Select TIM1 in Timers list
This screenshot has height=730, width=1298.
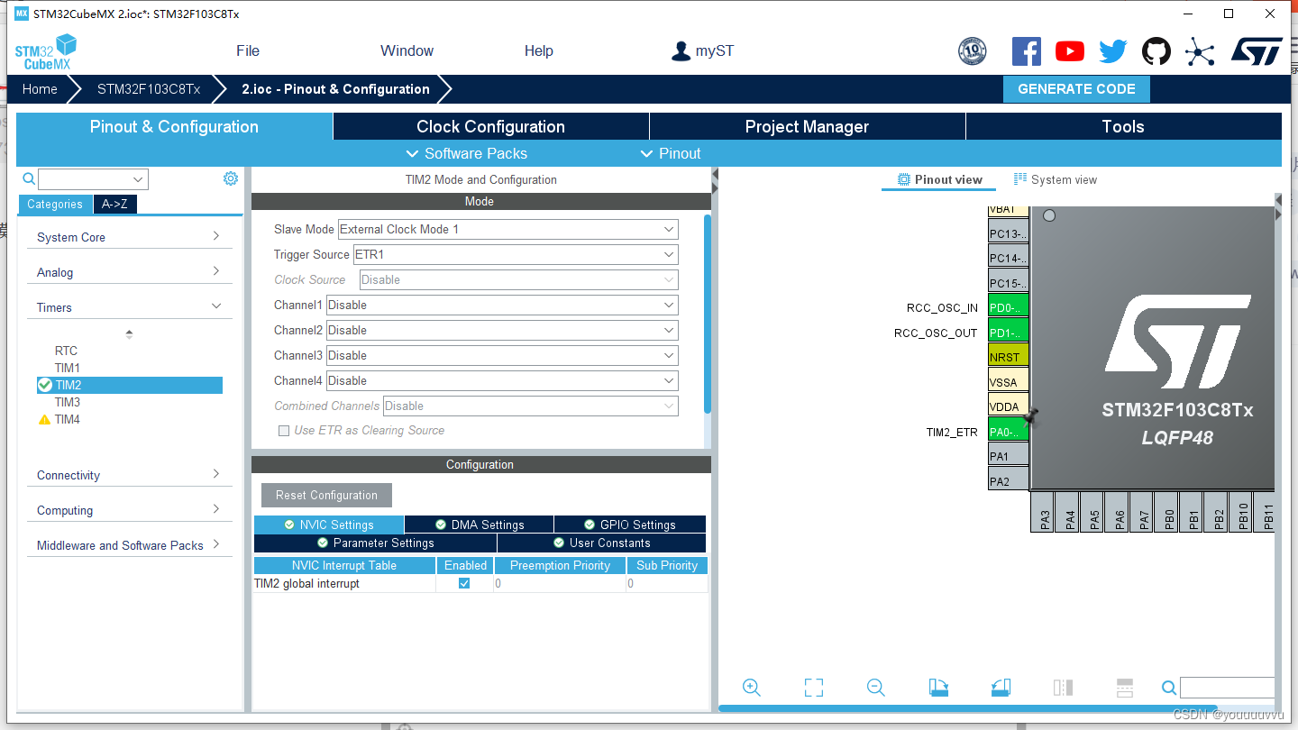pos(68,368)
